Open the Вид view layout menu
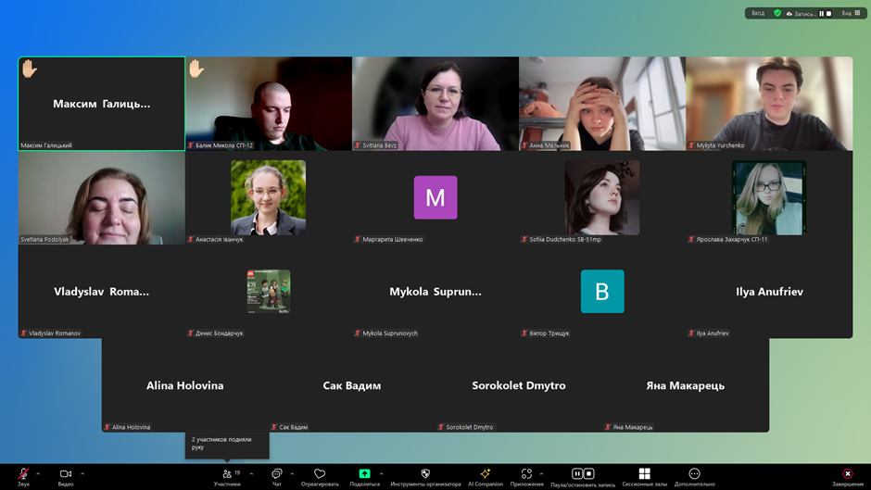This screenshot has height=490, width=871. coord(851,13)
